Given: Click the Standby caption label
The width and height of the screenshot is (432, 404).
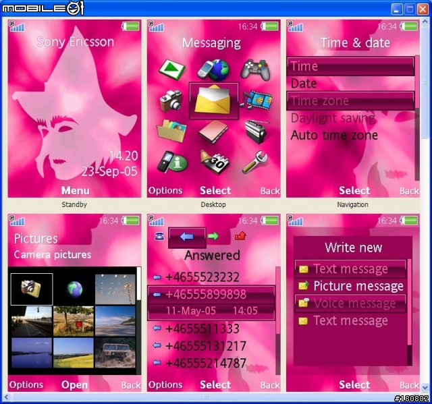Looking at the screenshot, I should 74,204.
